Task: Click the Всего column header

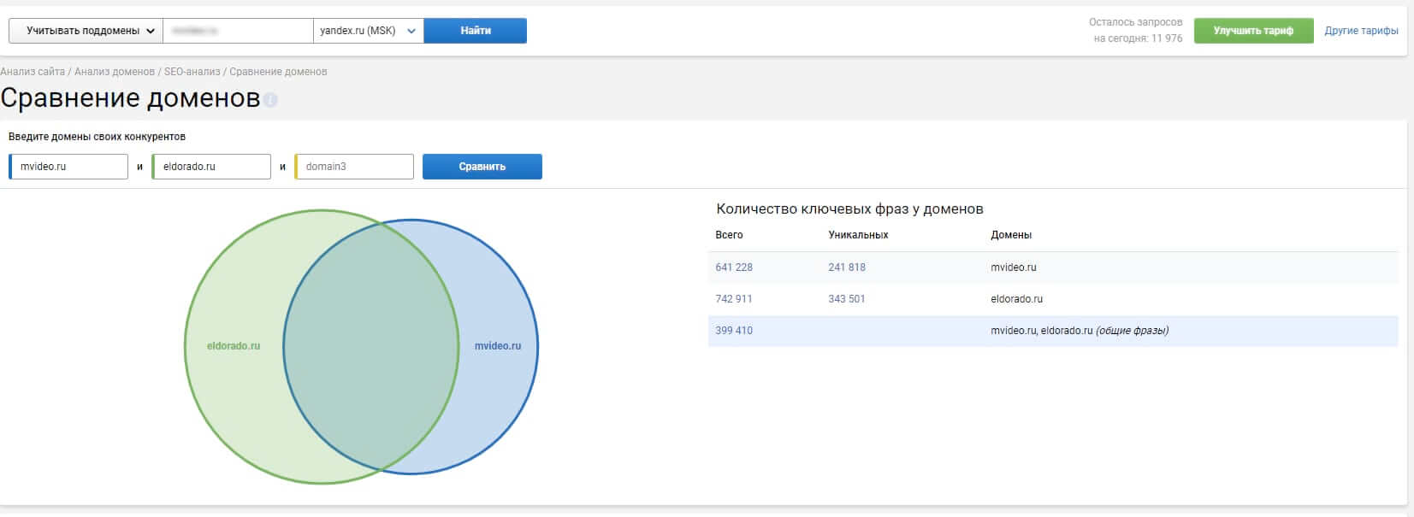Action: point(729,235)
